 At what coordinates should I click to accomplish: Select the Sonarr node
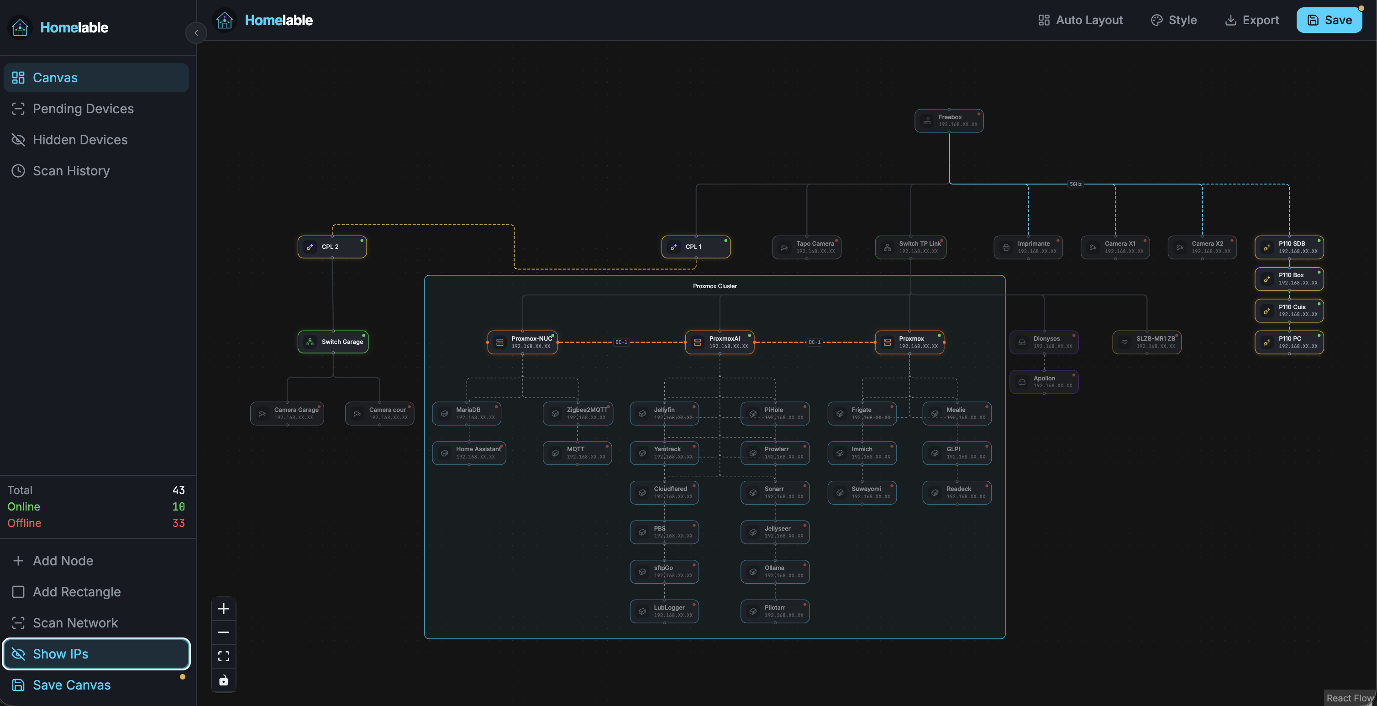point(775,493)
